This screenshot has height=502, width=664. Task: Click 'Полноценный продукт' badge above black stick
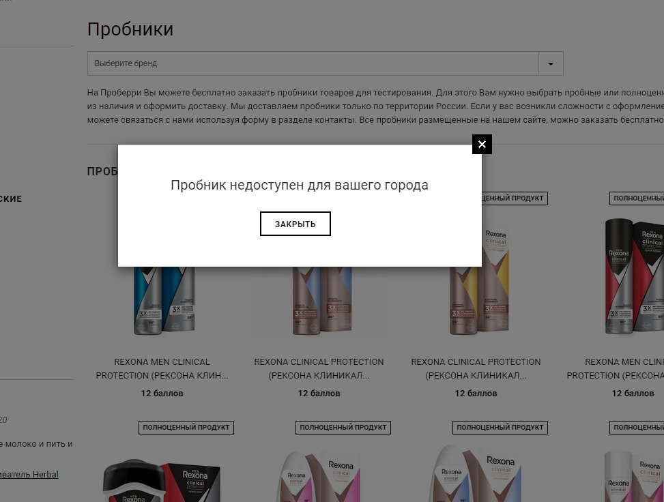[x=186, y=428]
